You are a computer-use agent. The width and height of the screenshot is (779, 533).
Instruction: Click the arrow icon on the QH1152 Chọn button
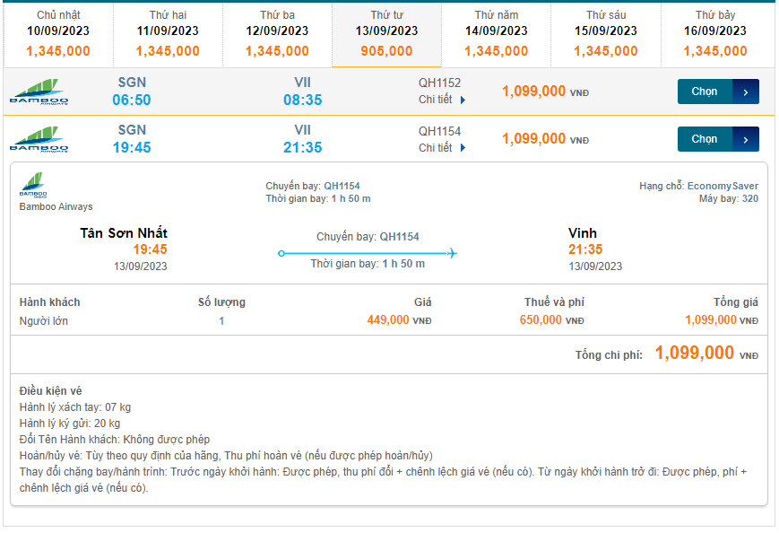pos(746,92)
